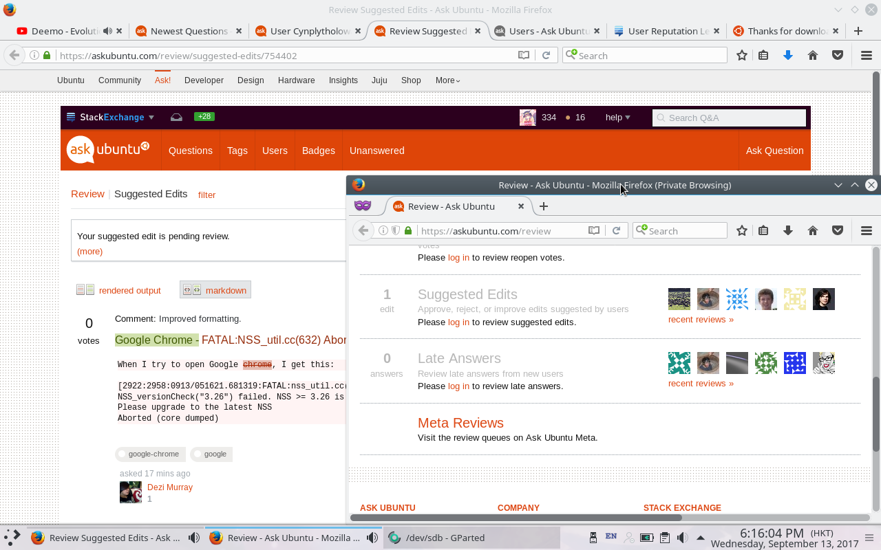Viewport: 881px width, 550px height.
Task: Open tracking protection shield in private window
Action: click(x=396, y=231)
